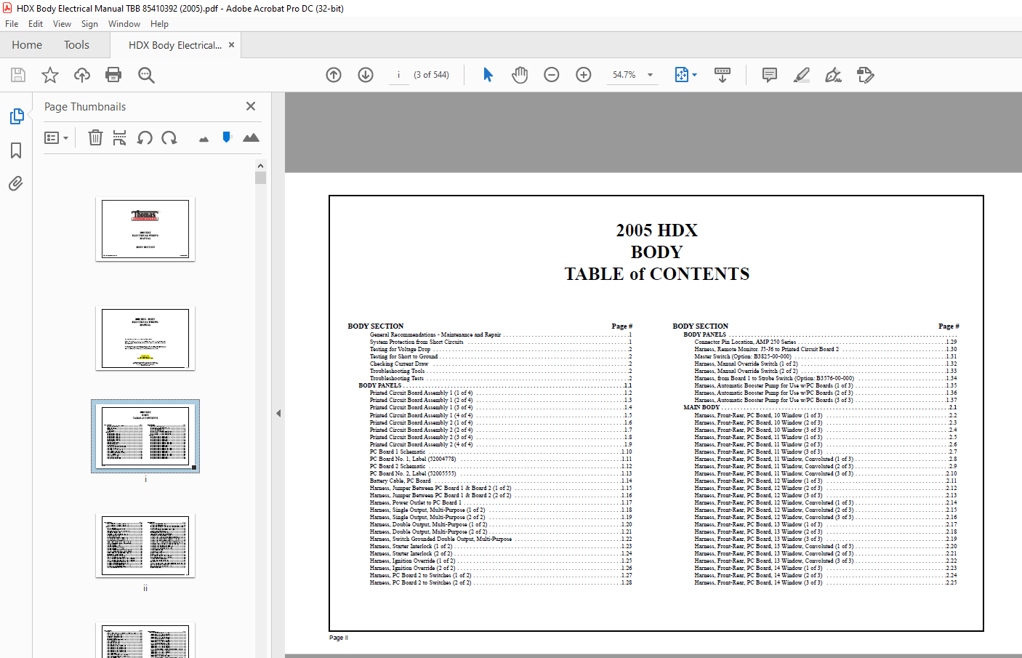Rotate page counterclockwise
Screen dimensions: 1022x658
(145, 137)
